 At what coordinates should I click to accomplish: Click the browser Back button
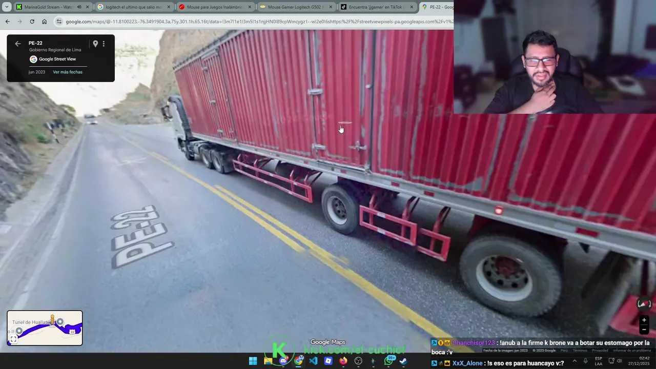7,22
